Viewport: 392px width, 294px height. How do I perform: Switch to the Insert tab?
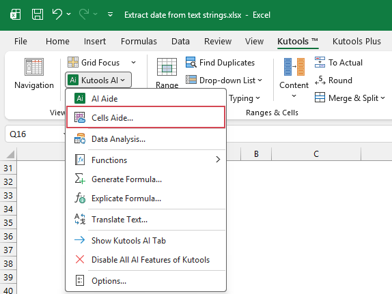[x=95, y=41]
